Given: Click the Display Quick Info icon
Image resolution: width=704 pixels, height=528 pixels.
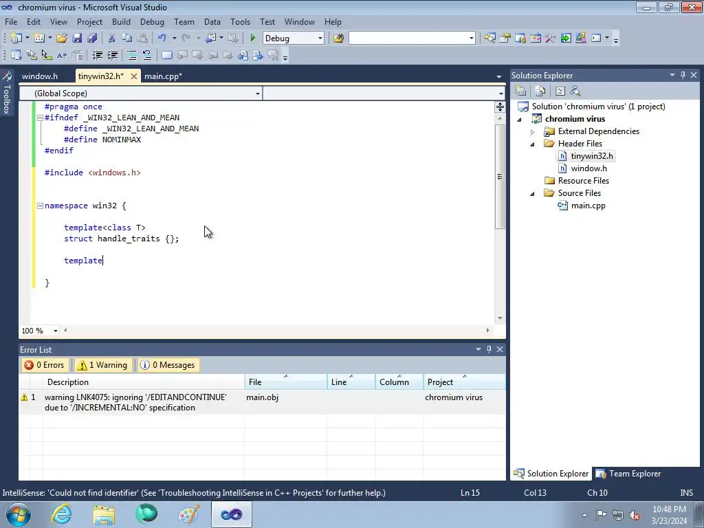Looking at the screenshot, I should click(x=47, y=55).
